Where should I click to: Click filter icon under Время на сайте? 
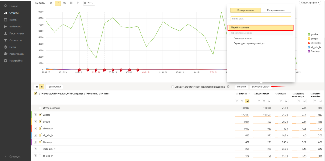tap(315, 101)
